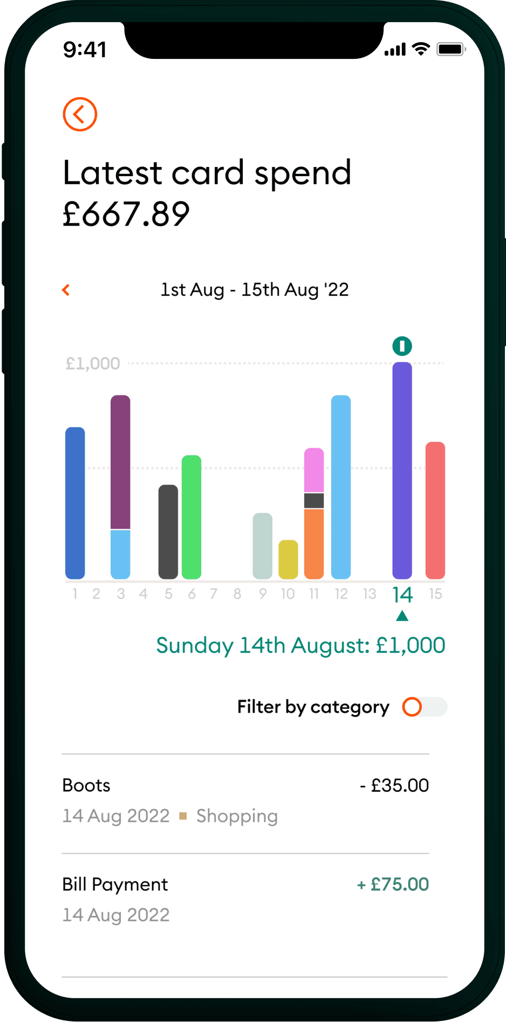Open the Boots transaction row
This screenshot has width=506, height=1022.
[x=245, y=800]
